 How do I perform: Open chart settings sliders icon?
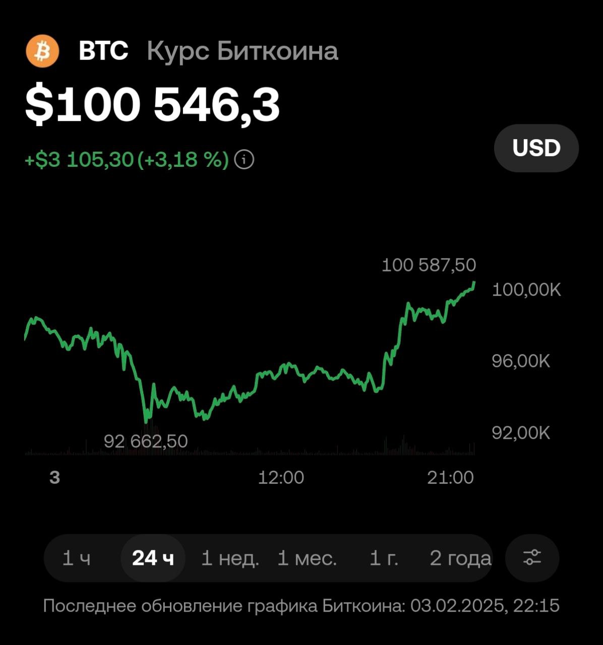pyautogui.click(x=532, y=558)
